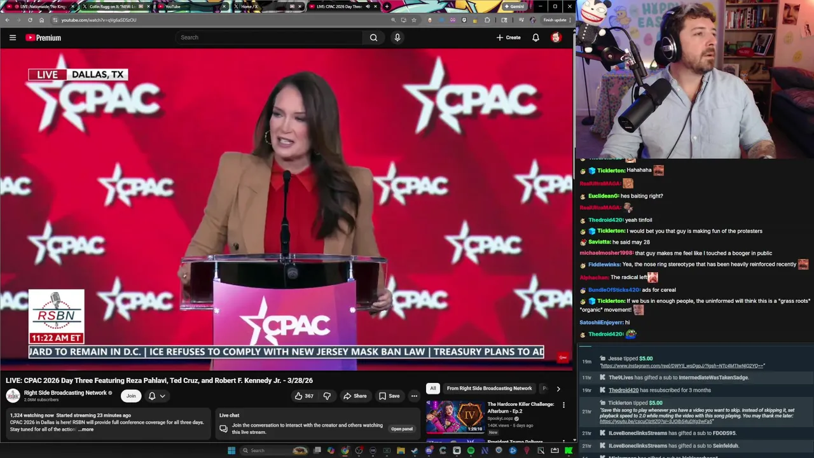The image size is (814, 458).
Task: Bookmark this page with the star icon
Action: pos(414,20)
